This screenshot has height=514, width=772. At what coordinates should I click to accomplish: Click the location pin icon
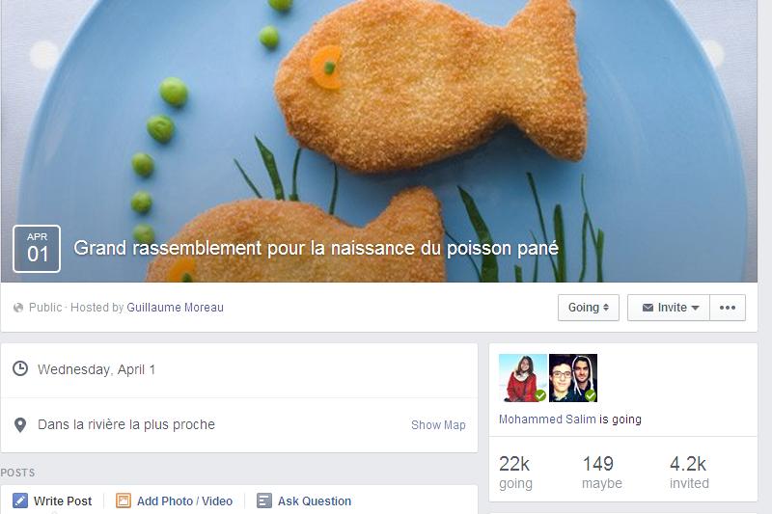point(20,424)
